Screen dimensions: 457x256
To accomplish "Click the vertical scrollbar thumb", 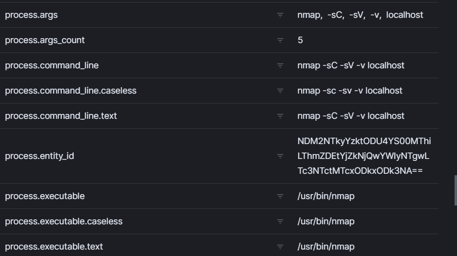I will coord(456,191).
